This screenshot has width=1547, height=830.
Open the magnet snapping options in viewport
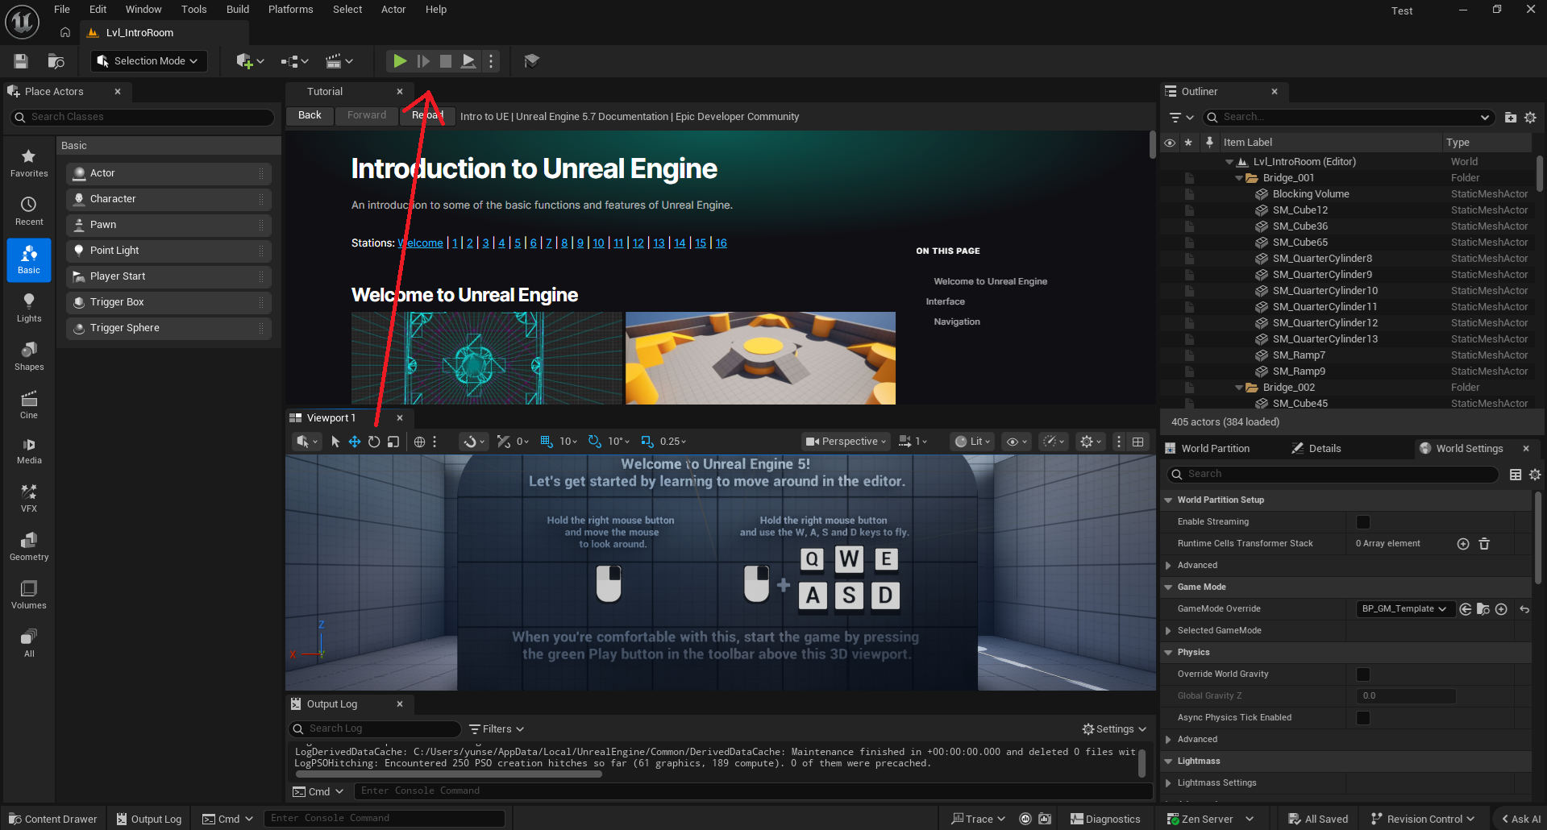tap(474, 442)
